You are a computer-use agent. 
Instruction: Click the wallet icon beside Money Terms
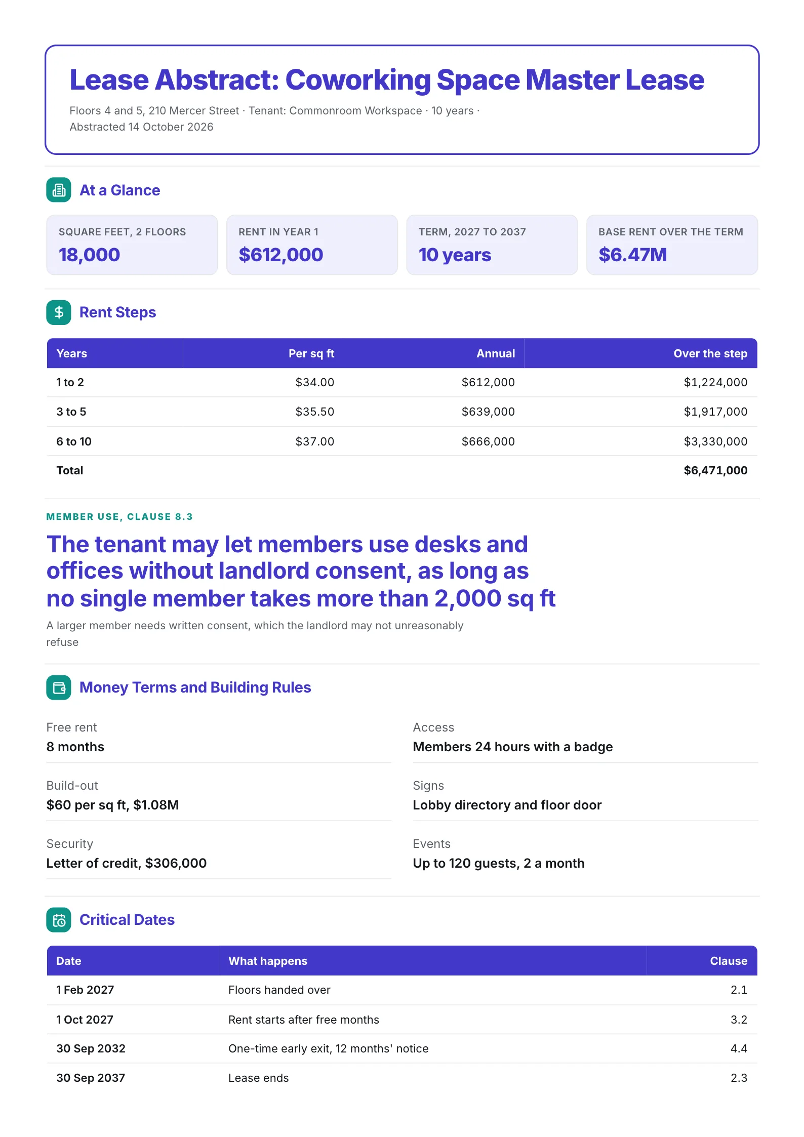[59, 687]
